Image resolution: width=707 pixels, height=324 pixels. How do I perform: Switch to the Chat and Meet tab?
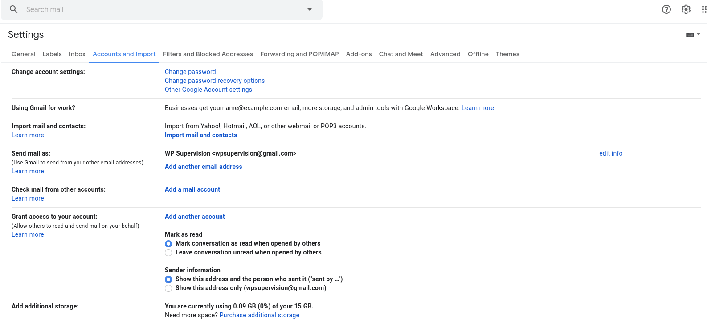click(x=401, y=54)
